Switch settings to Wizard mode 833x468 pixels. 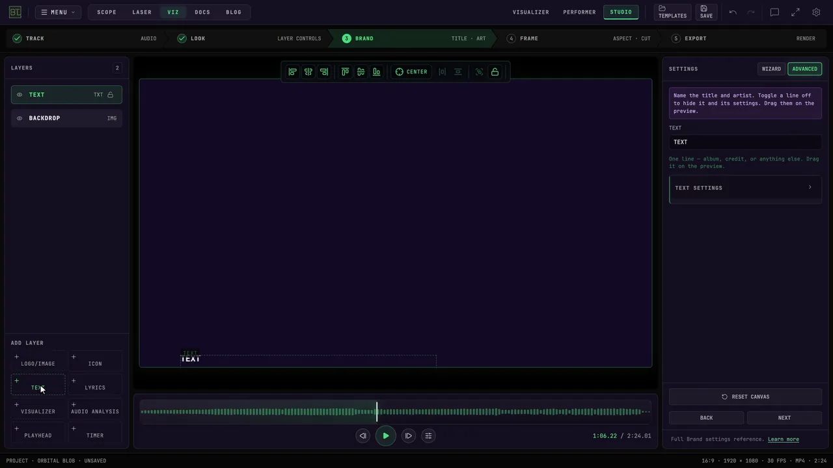(x=771, y=69)
